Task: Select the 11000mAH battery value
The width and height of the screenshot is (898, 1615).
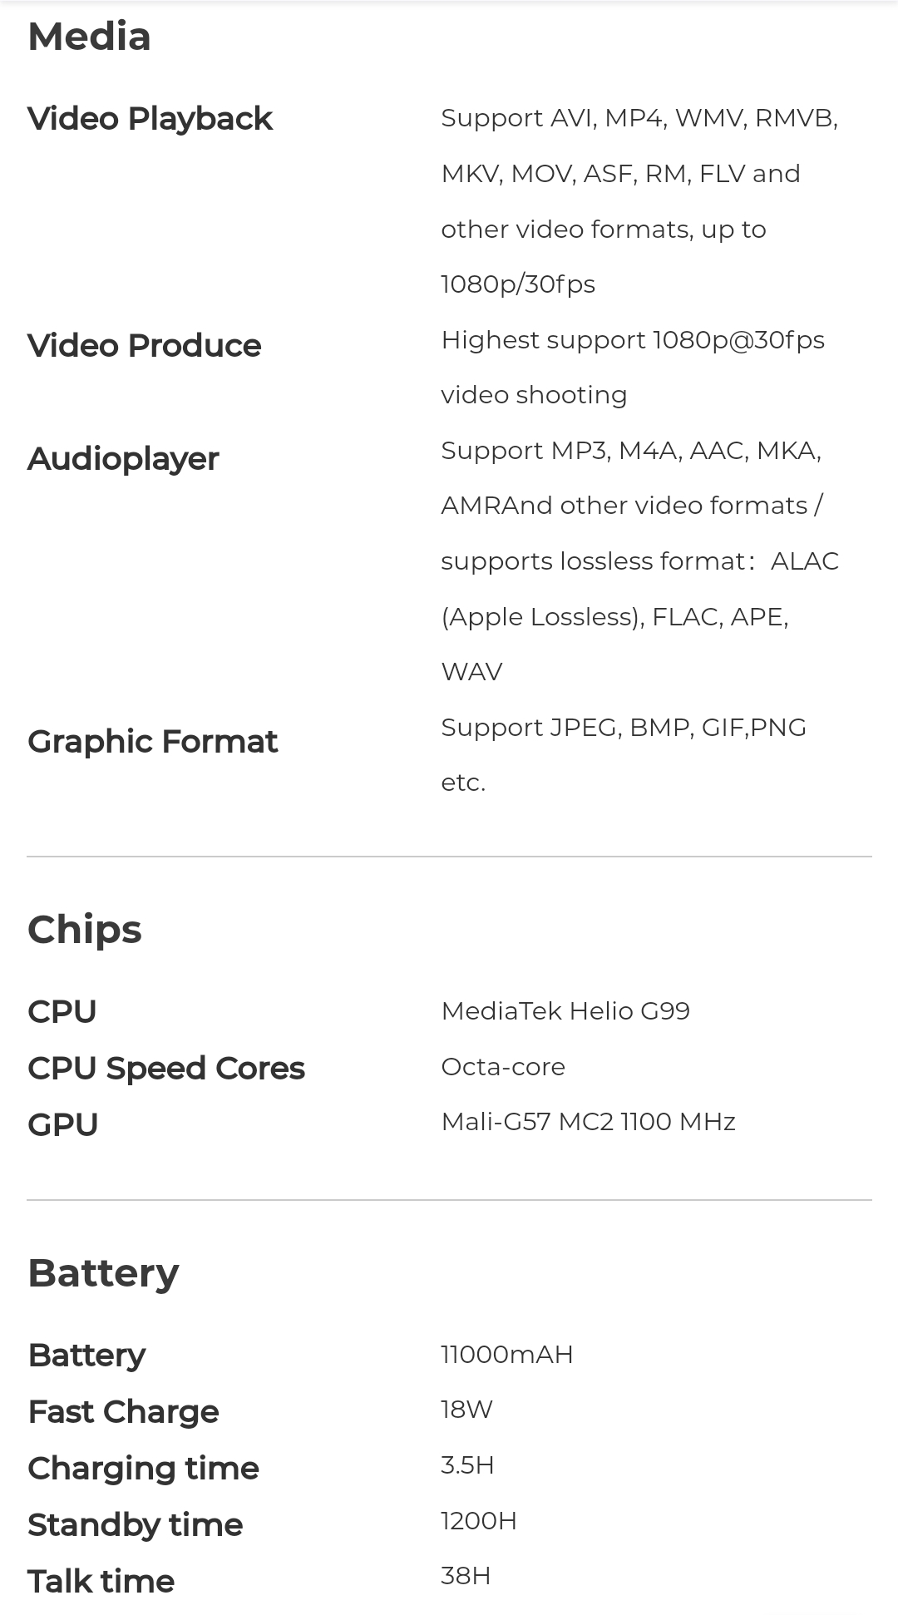Action: pos(507,1355)
